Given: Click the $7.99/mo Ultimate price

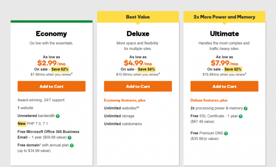Looking at the screenshot, I should pyautogui.click(x=224, y=63).
